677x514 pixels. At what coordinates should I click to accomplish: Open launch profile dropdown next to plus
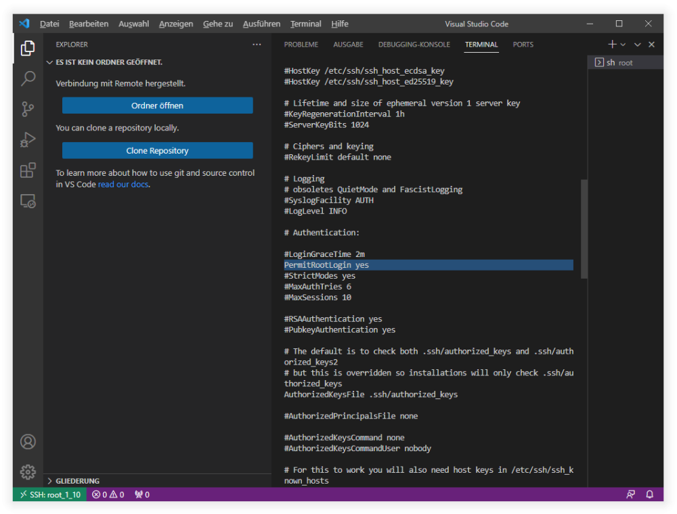624,45
